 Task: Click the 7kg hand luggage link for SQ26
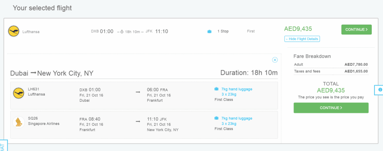(237, 118)
